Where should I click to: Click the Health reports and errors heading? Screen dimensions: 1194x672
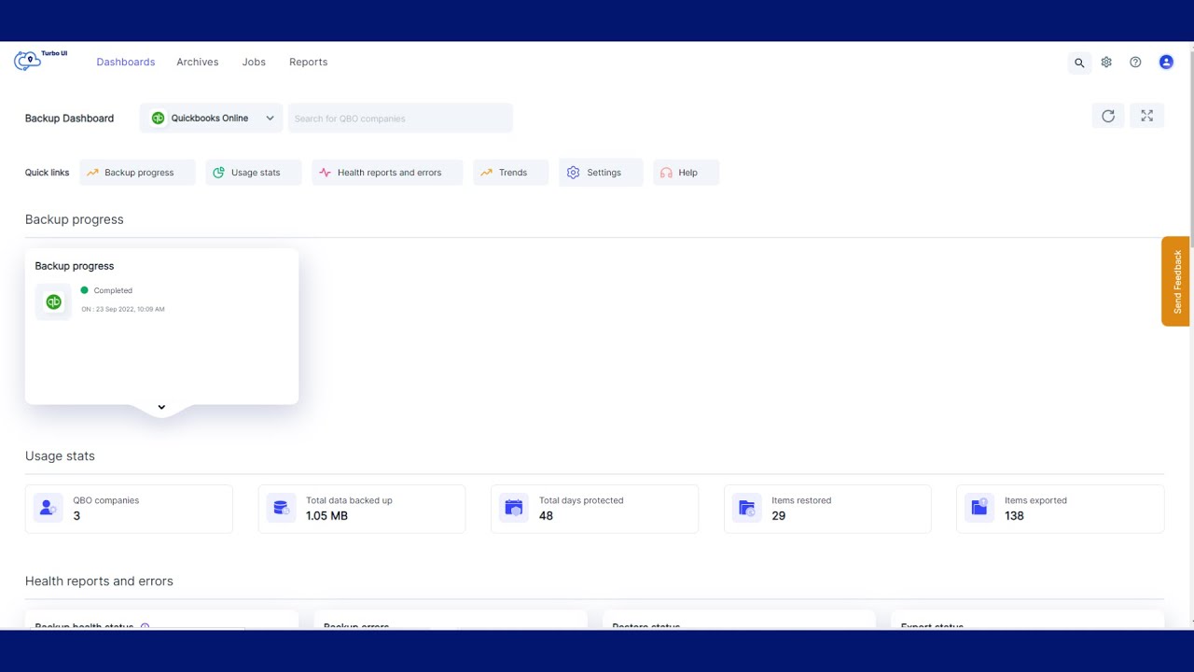(99, 581)
